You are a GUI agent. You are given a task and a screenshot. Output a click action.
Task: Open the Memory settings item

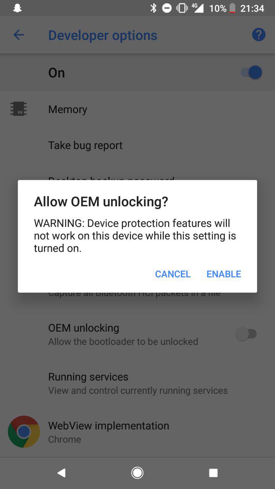point(137,109)
